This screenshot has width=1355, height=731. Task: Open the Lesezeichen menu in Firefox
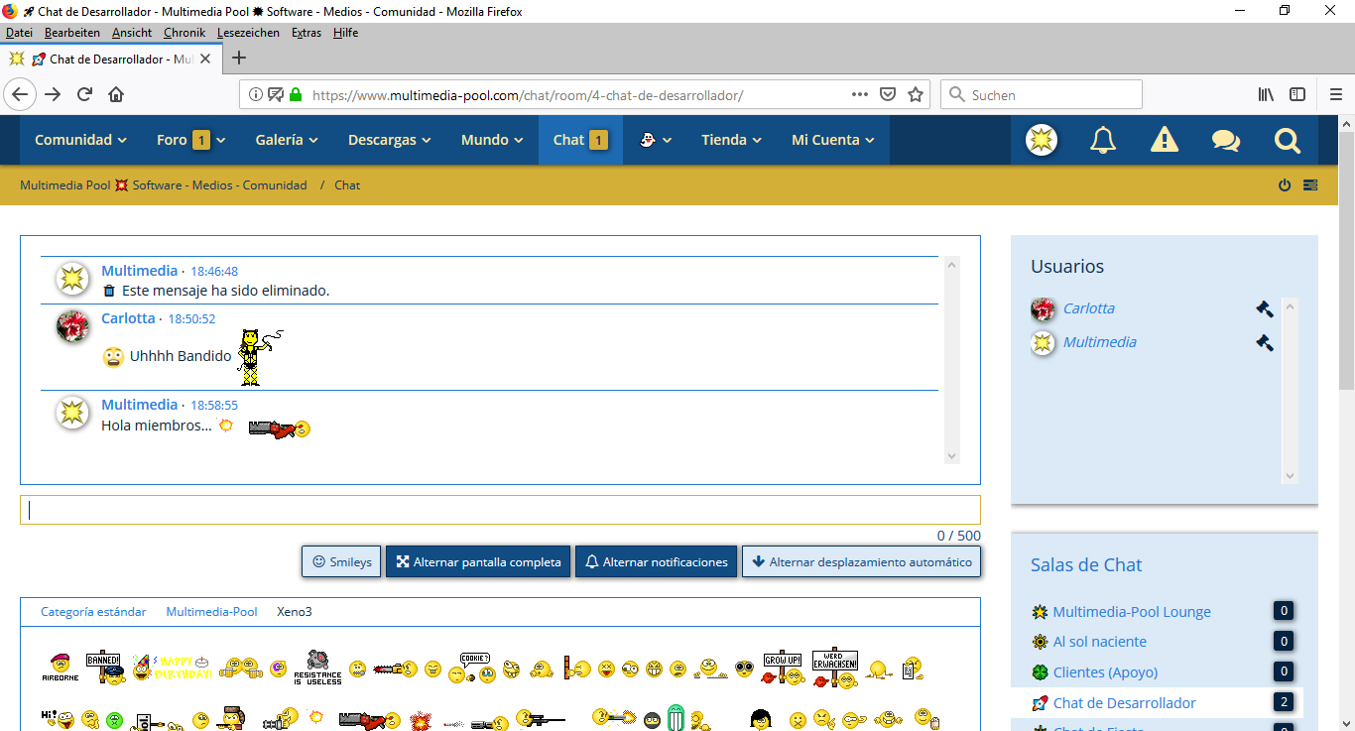point(248,33)
